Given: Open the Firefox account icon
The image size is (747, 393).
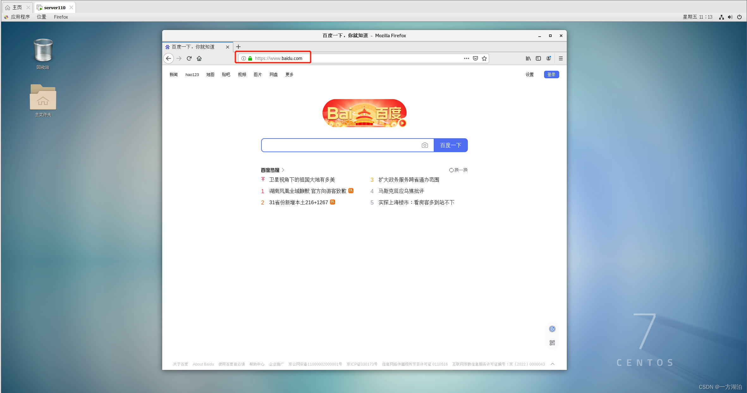Looking at the screenshot, I should (x=548, y=58).
